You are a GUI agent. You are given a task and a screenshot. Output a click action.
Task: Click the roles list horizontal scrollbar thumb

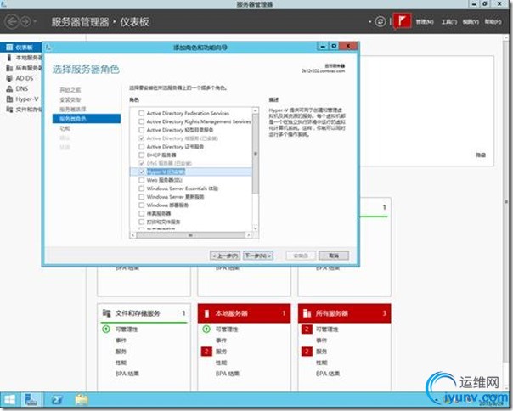tap(190, 235)
